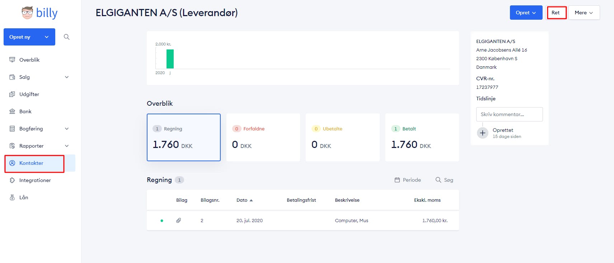Viewport: 614px width, 263px height.
Task: Click the Arne Jacobsens Allé 16 address
Action: [x=502, y=50]
